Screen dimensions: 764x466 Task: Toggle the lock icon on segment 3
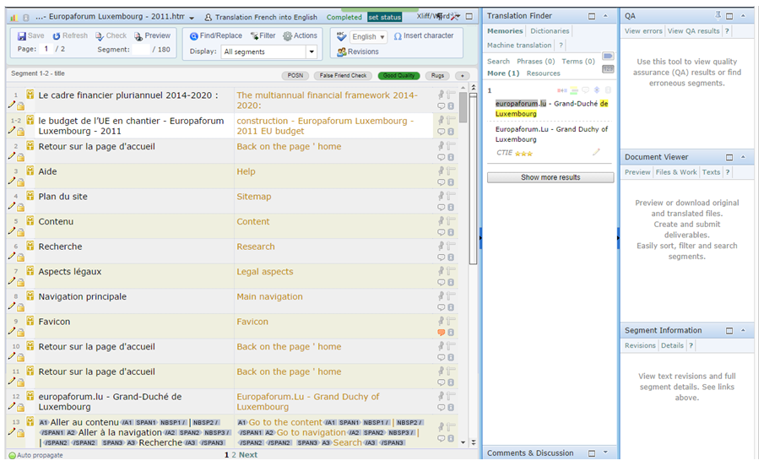[x=20, y=182]
